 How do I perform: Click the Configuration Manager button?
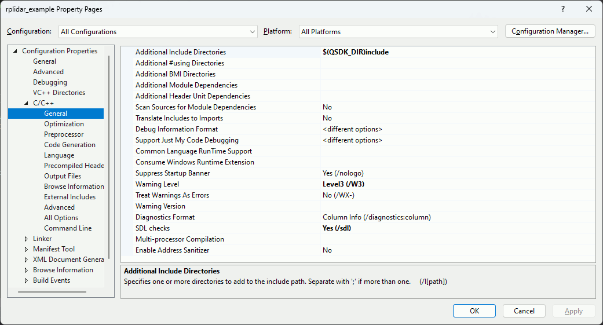(550, 31)
